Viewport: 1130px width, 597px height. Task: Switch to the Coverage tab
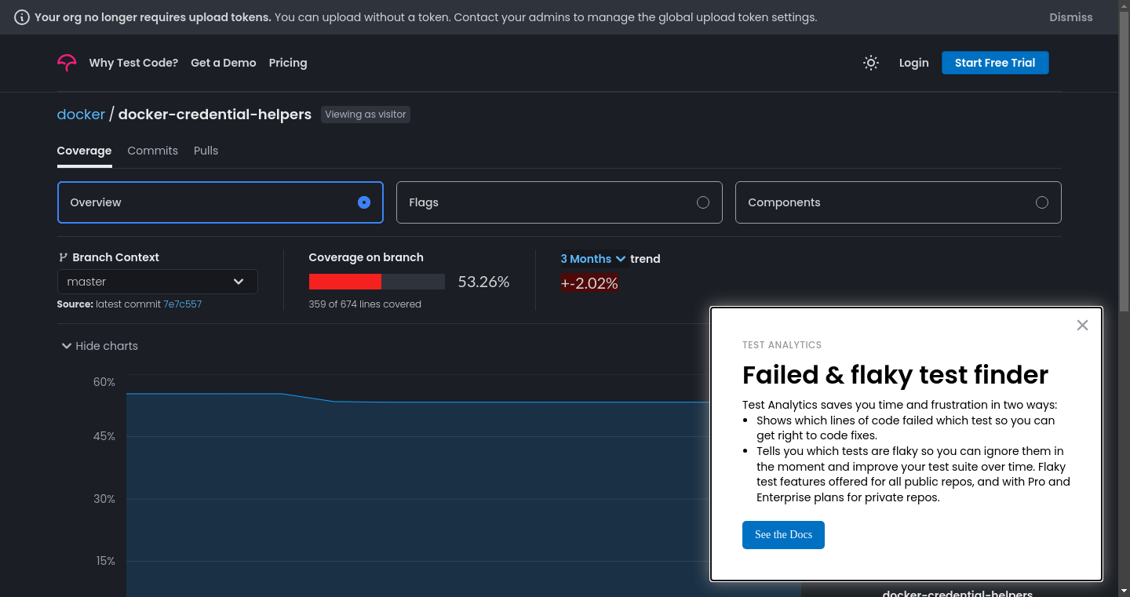pyautogui.click(x=84, y=151)
